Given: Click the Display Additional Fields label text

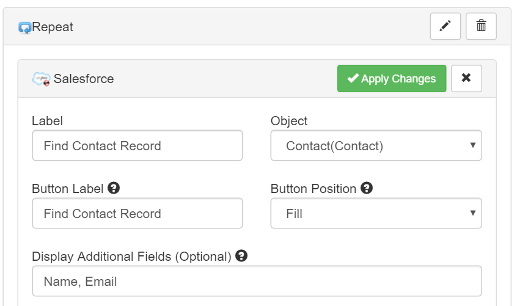Looking at the screenshot, I should click(131, 257).
